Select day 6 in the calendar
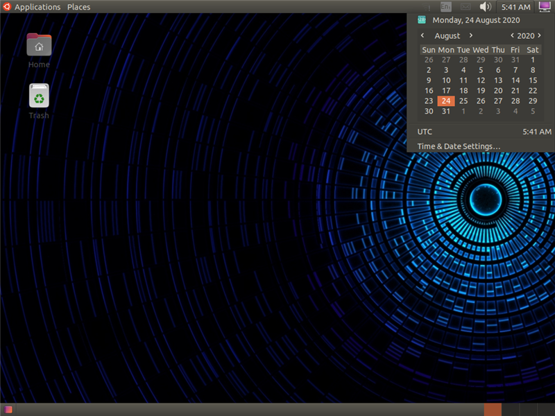 click(x=498, y=70)
